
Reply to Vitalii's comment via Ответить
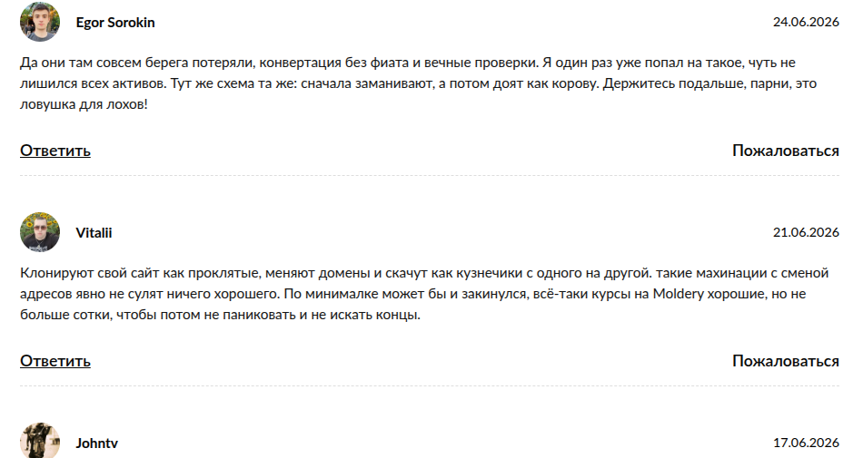(55, 361)
